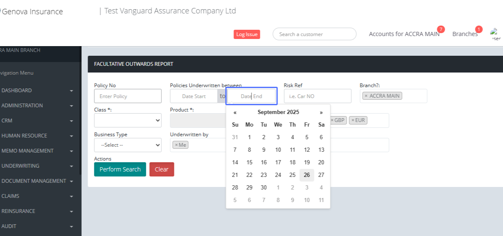The height and width of the screenshot is (236, 503).
Task: Remove the ACCRA MAIN branch tag
Action: [366, 96]
